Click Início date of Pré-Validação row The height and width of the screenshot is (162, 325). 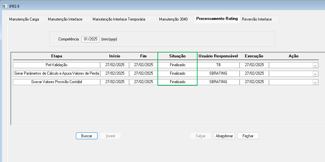tap(115, 65)
